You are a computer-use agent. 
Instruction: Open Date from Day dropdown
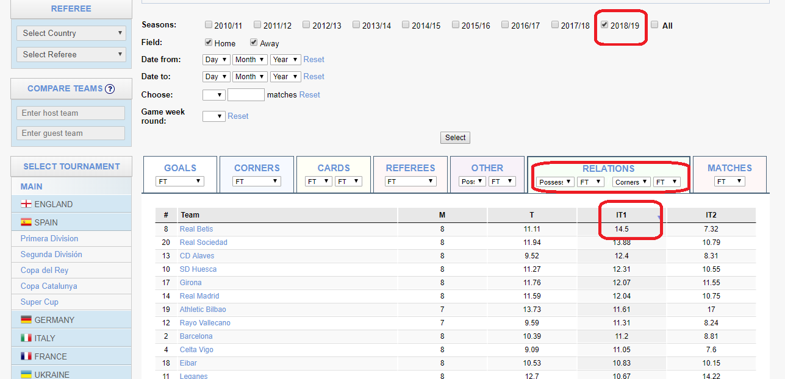216,60
